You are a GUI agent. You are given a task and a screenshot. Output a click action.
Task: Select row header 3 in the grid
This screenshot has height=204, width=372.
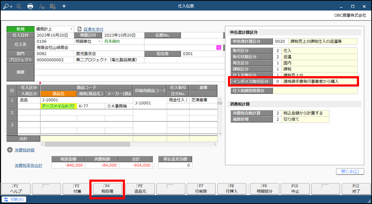pos(12,128)
